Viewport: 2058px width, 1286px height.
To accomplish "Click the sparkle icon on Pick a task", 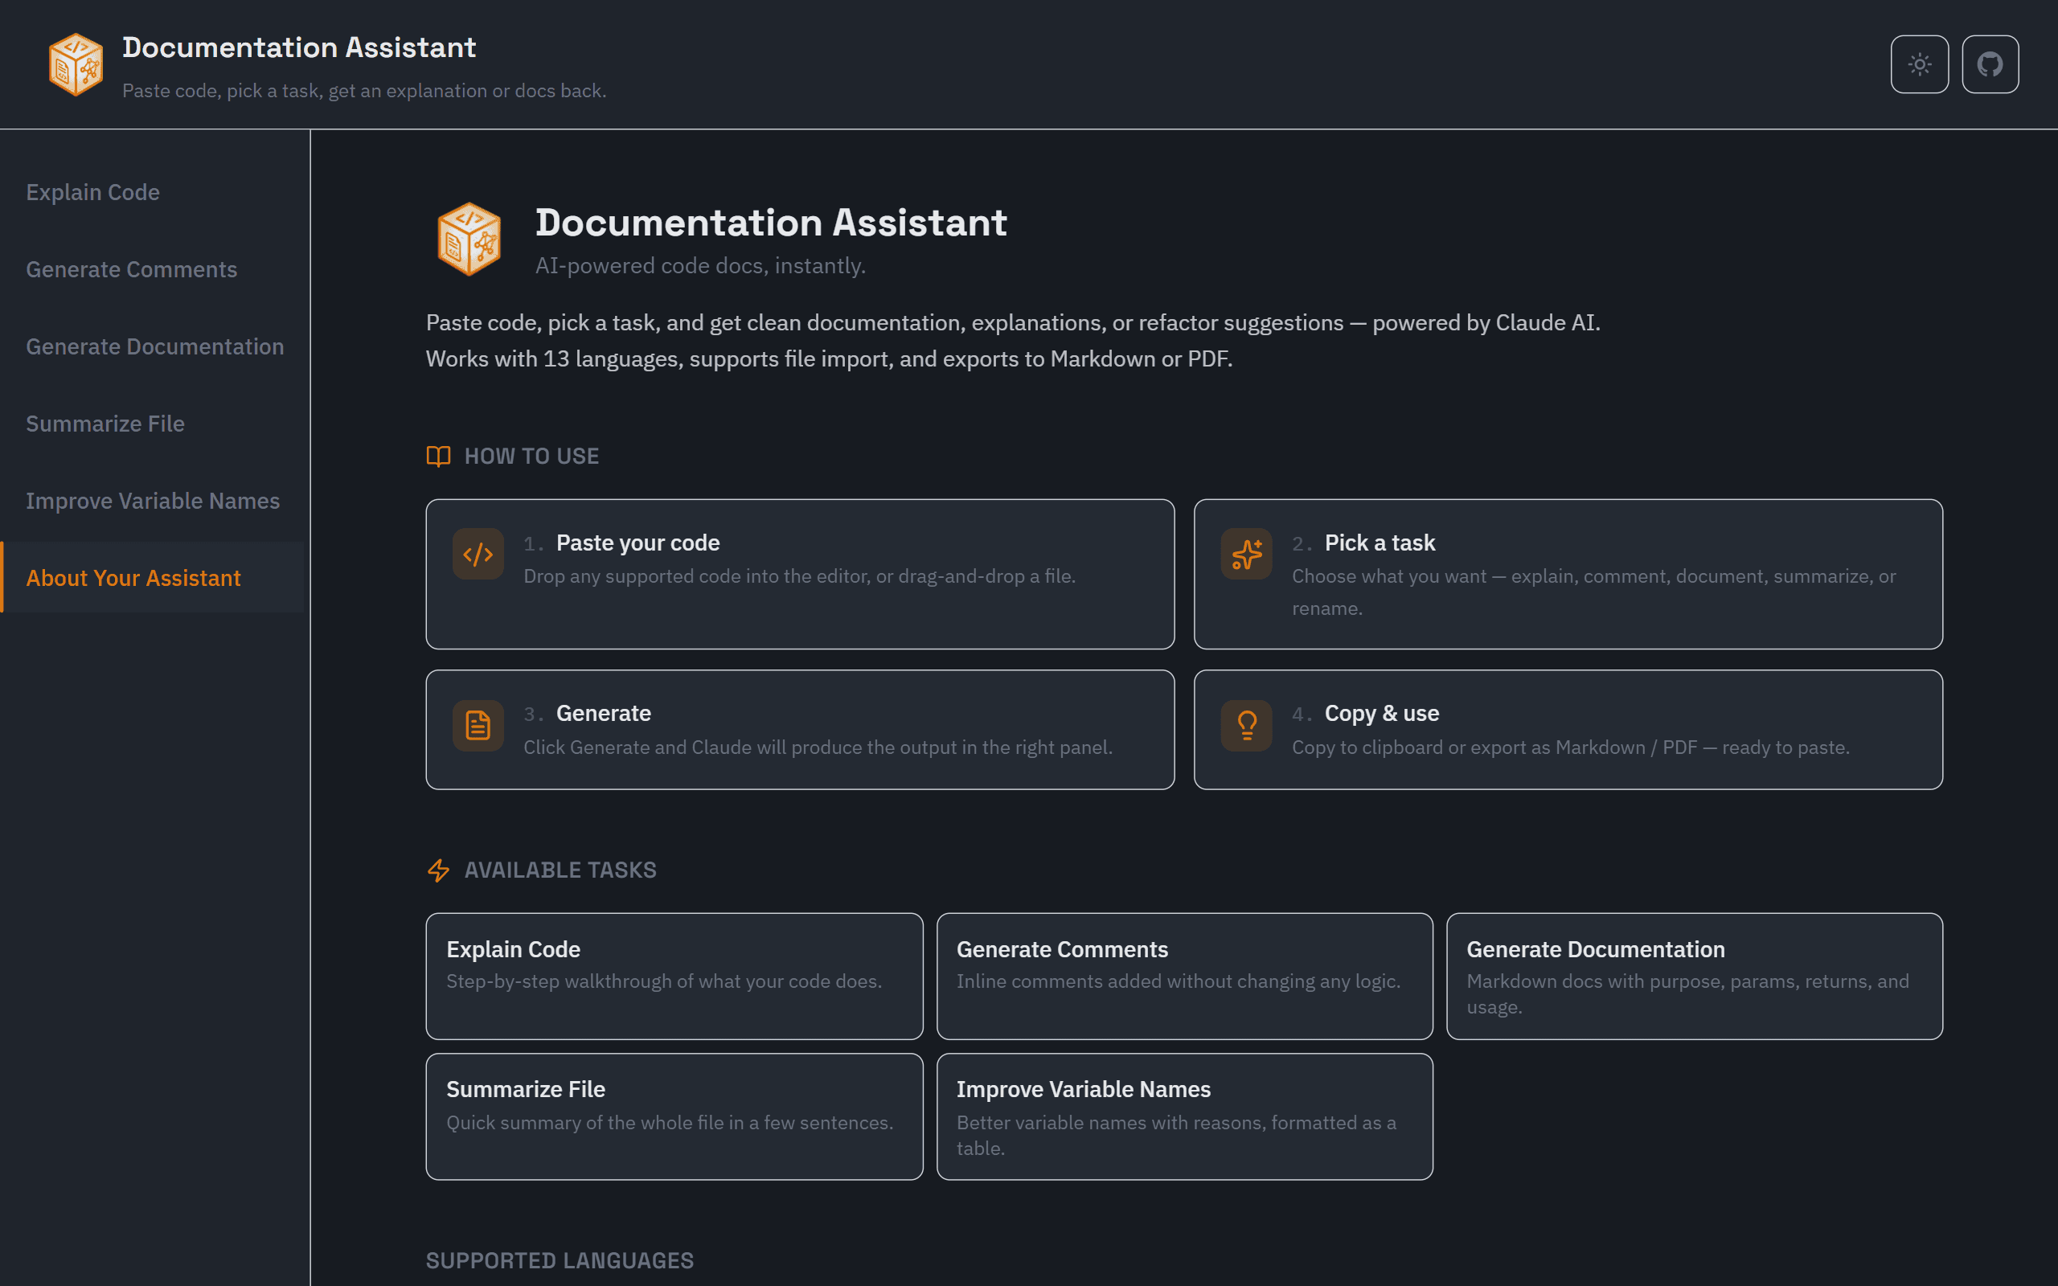I will (1247, 555).
